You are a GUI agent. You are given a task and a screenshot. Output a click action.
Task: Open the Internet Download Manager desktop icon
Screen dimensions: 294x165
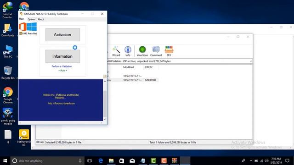point(8,10)
